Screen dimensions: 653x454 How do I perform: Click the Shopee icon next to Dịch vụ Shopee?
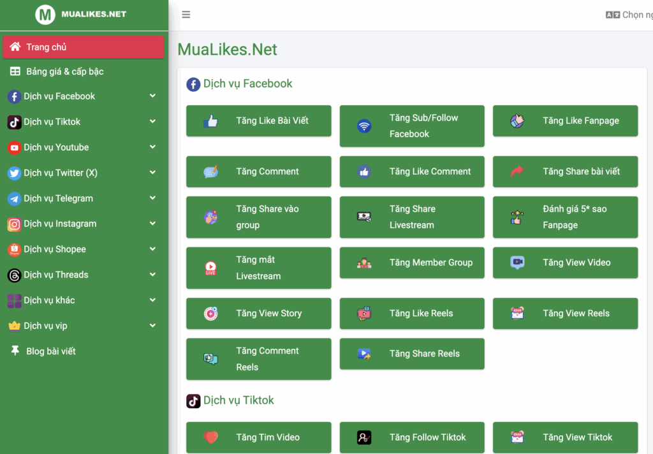(x=15, y=249)
